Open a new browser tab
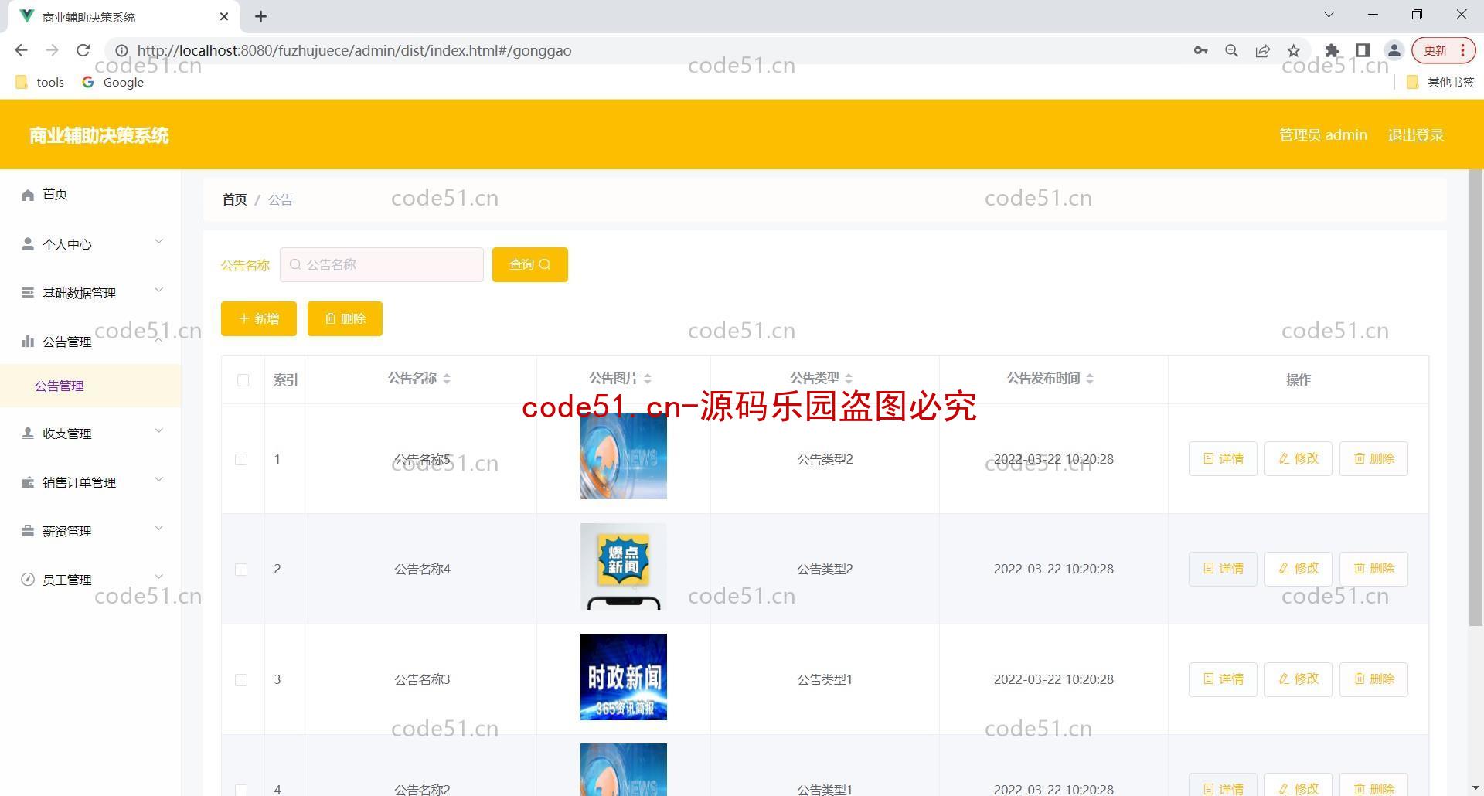Viewport: 1484px width, 796px height. pos(261,16)
